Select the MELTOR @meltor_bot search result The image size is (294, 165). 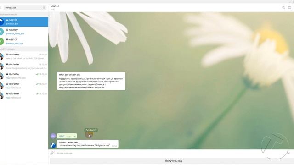(x=24, y=22)
